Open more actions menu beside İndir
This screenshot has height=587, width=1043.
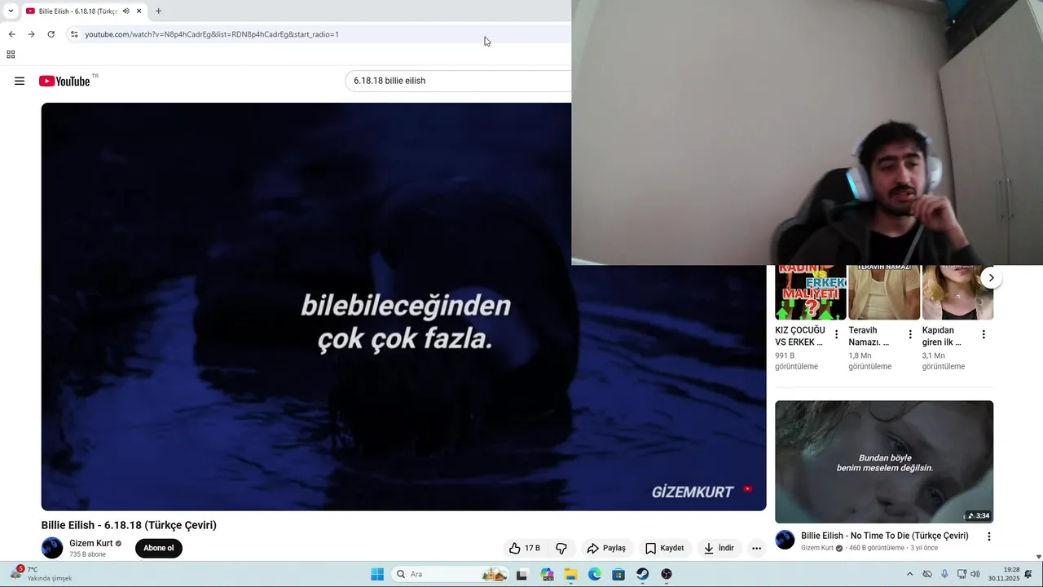(756, 548)
